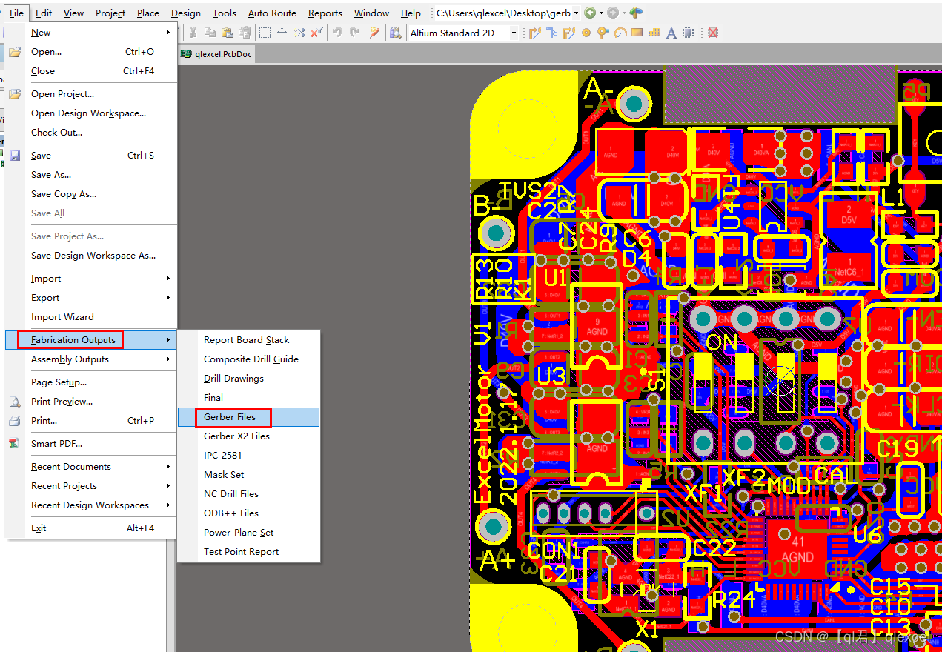Select Import Wizard in the File menu
Screen dimensions: 942x652
click(x=91, y=317)
